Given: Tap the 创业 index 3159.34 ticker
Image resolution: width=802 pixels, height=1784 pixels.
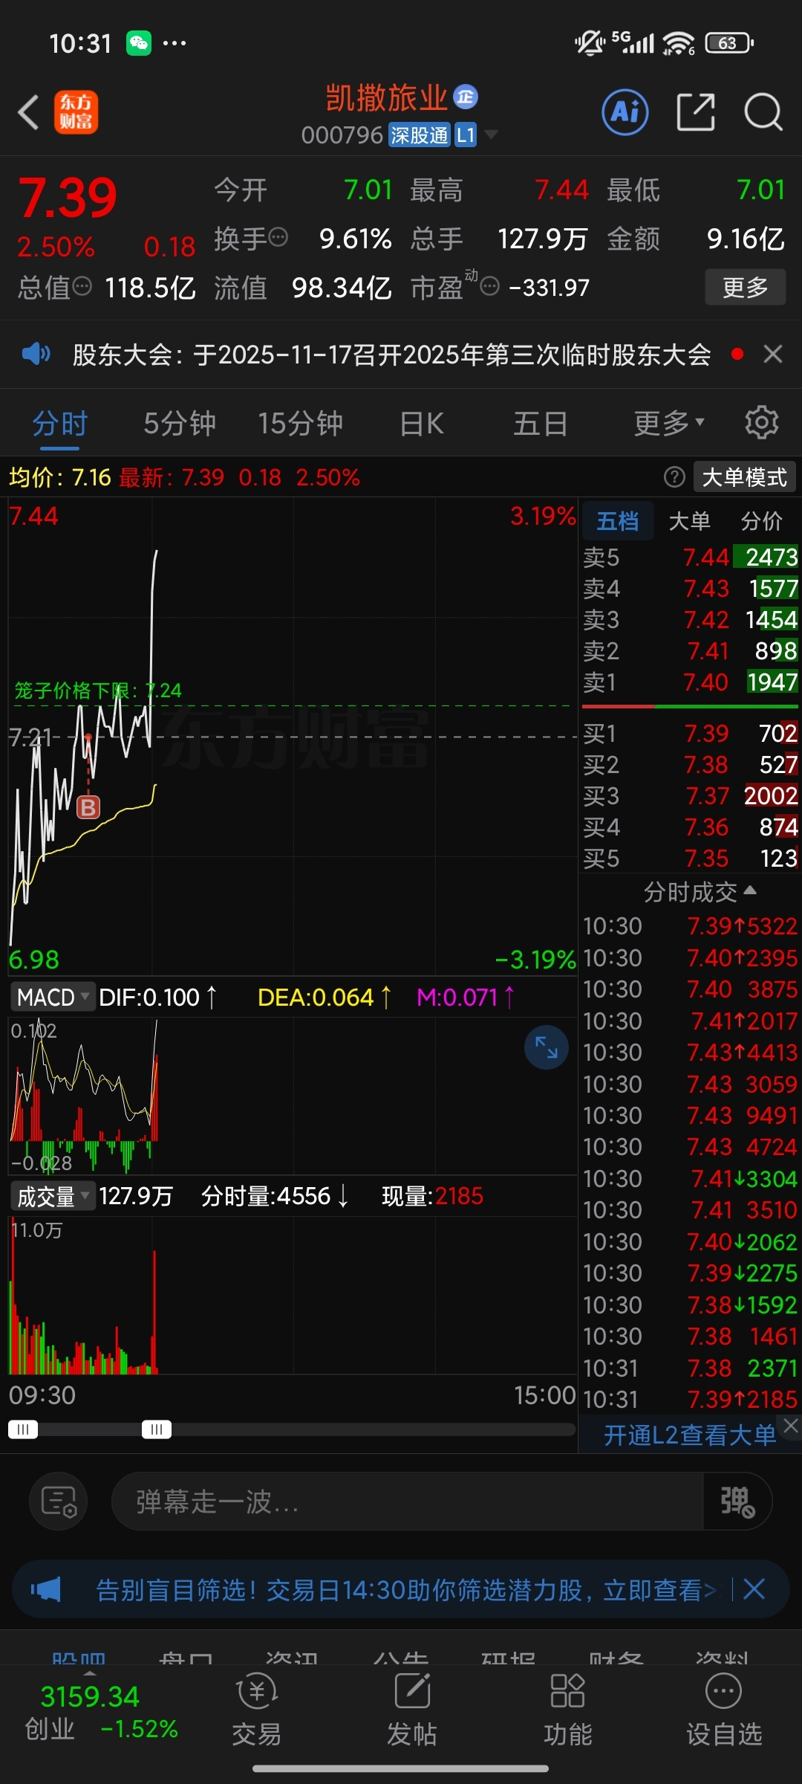Looking at the screenshot, I should (x=101, y=1712).
